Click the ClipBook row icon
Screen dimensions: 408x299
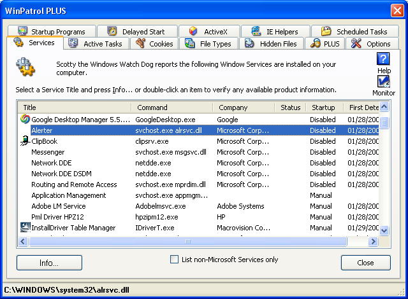(x=25, y=141)
